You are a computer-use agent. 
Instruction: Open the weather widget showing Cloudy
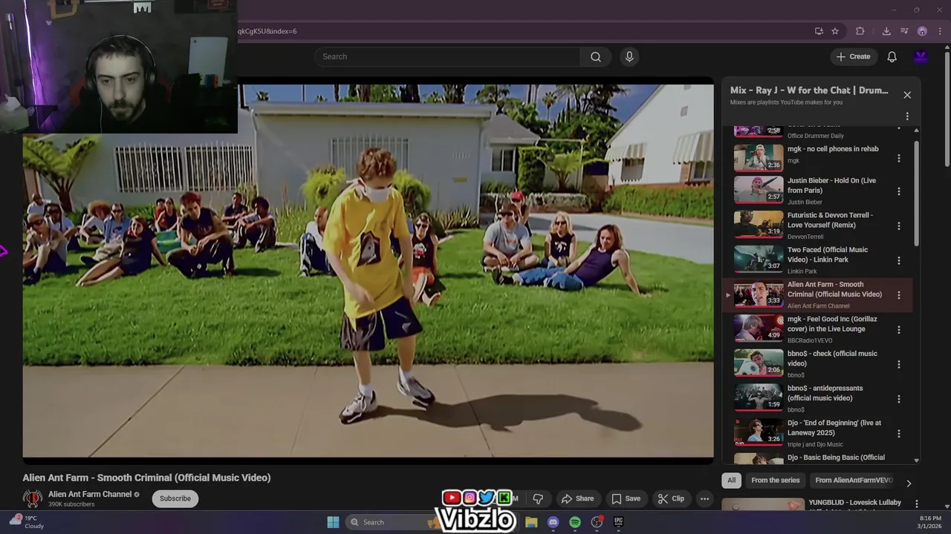tap(26, 522)
